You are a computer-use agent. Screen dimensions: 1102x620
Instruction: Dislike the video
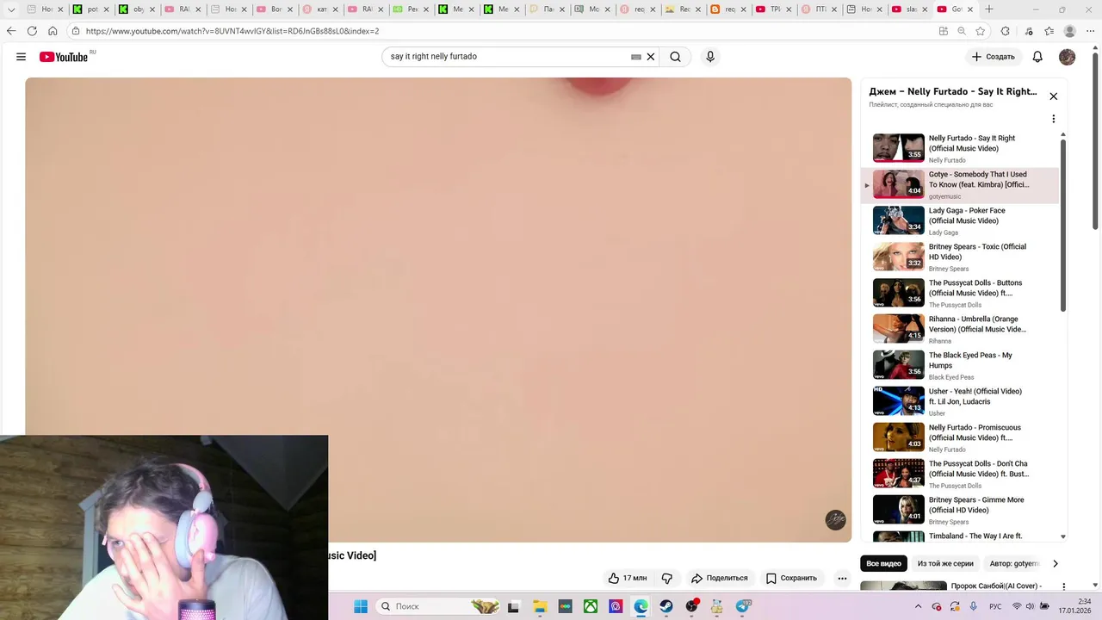666,578
